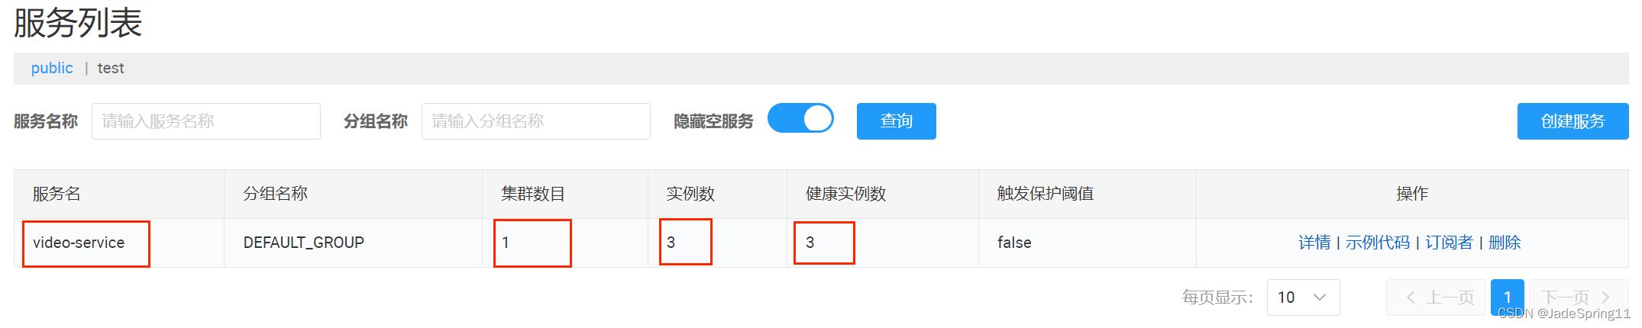Select the video-service name cell
Viewport: 1642px width, 328px height.
click(79, 243)
